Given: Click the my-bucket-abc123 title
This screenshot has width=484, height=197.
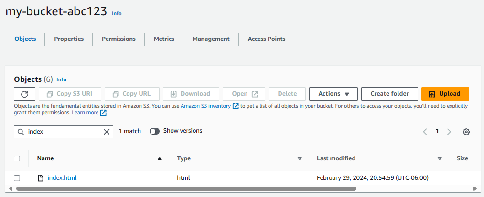Looking at the screenshot, I should point(56,12).
